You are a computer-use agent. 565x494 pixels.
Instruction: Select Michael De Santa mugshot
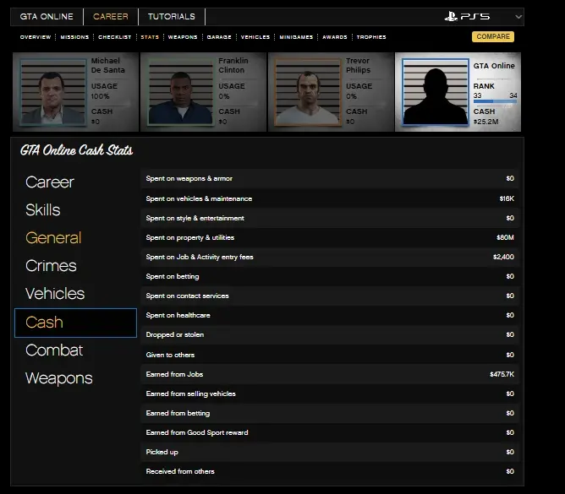pyautogui.click(x=52, y=92)
